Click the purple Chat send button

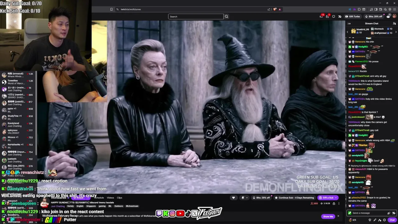pyautogui.click(x=392, y=220)
